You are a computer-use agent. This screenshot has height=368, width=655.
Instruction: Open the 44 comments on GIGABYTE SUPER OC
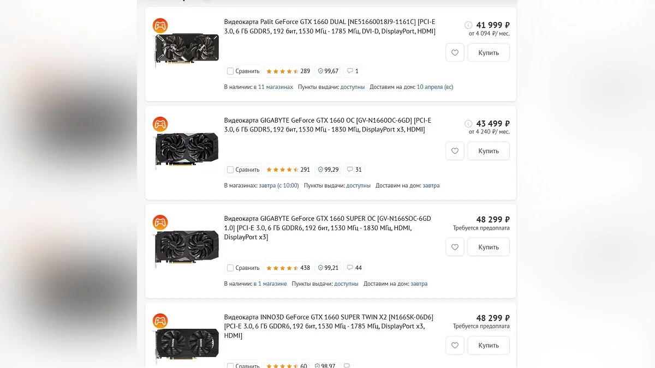pos(354,268)
